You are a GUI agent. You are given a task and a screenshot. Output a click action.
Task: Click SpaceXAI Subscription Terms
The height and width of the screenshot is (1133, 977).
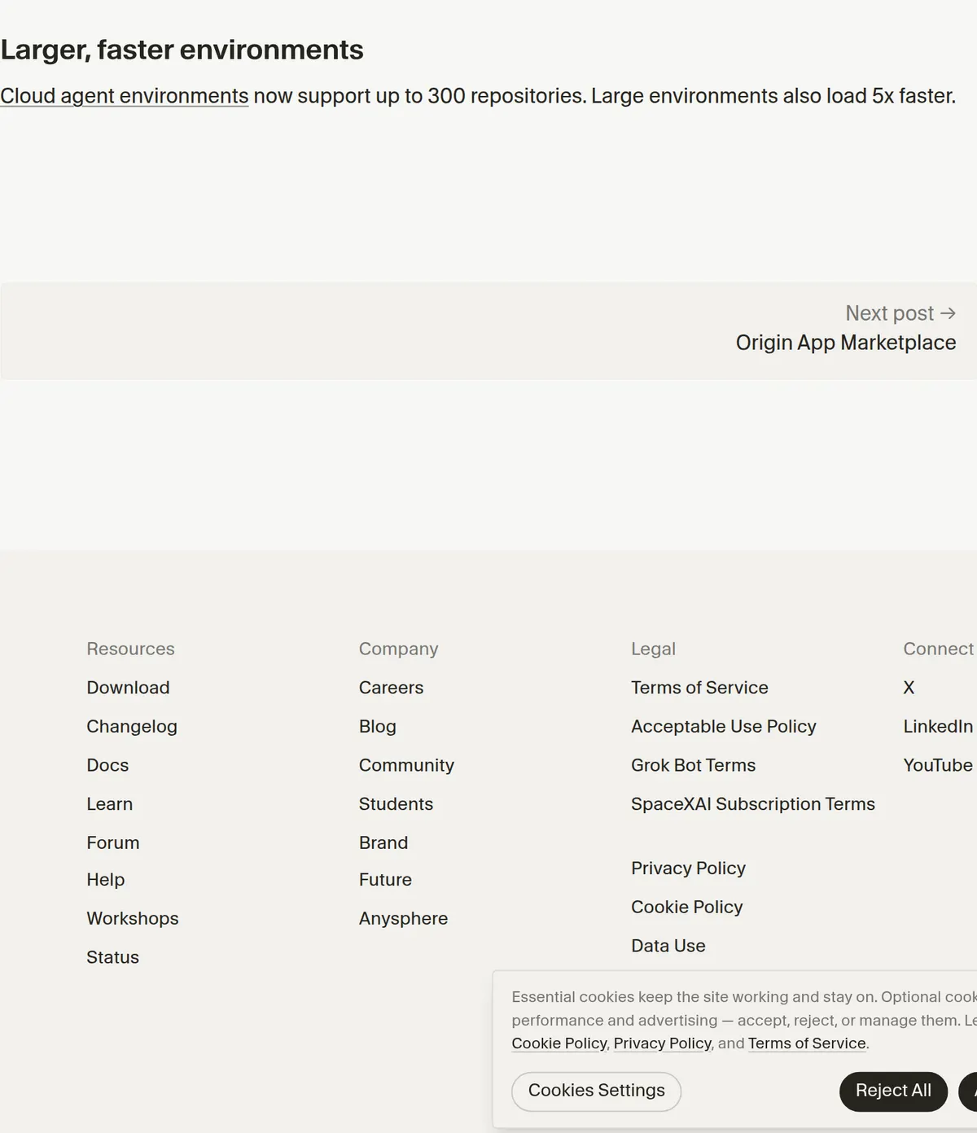coord(752,804)
